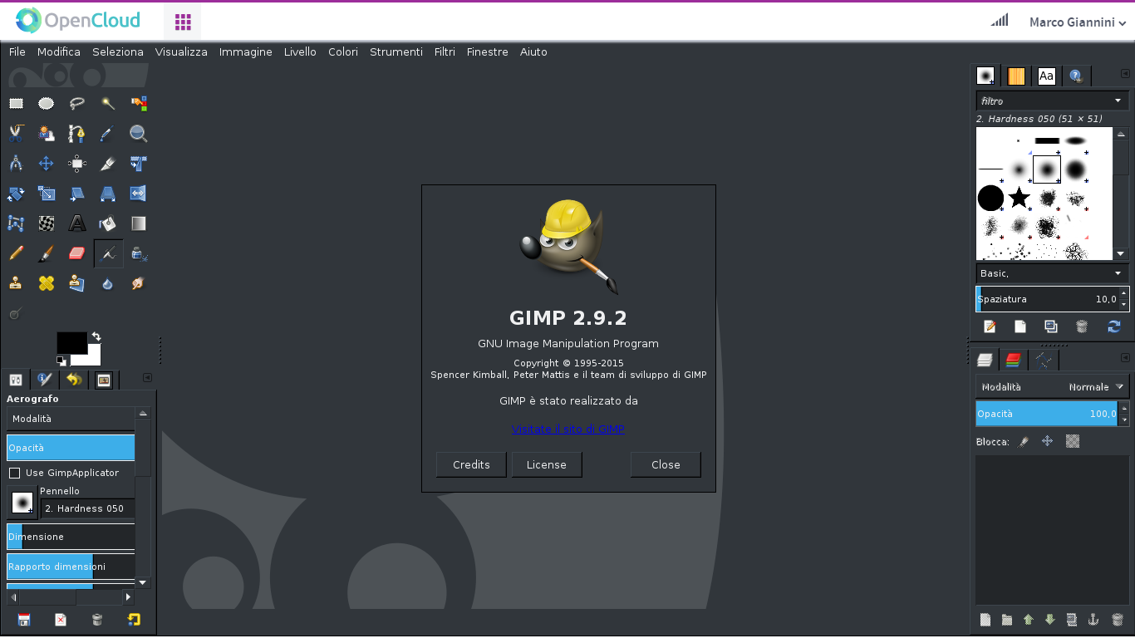1135x638 pixels.
Task: Switch to the Undo History tab
Action: [x=75, y=380]
